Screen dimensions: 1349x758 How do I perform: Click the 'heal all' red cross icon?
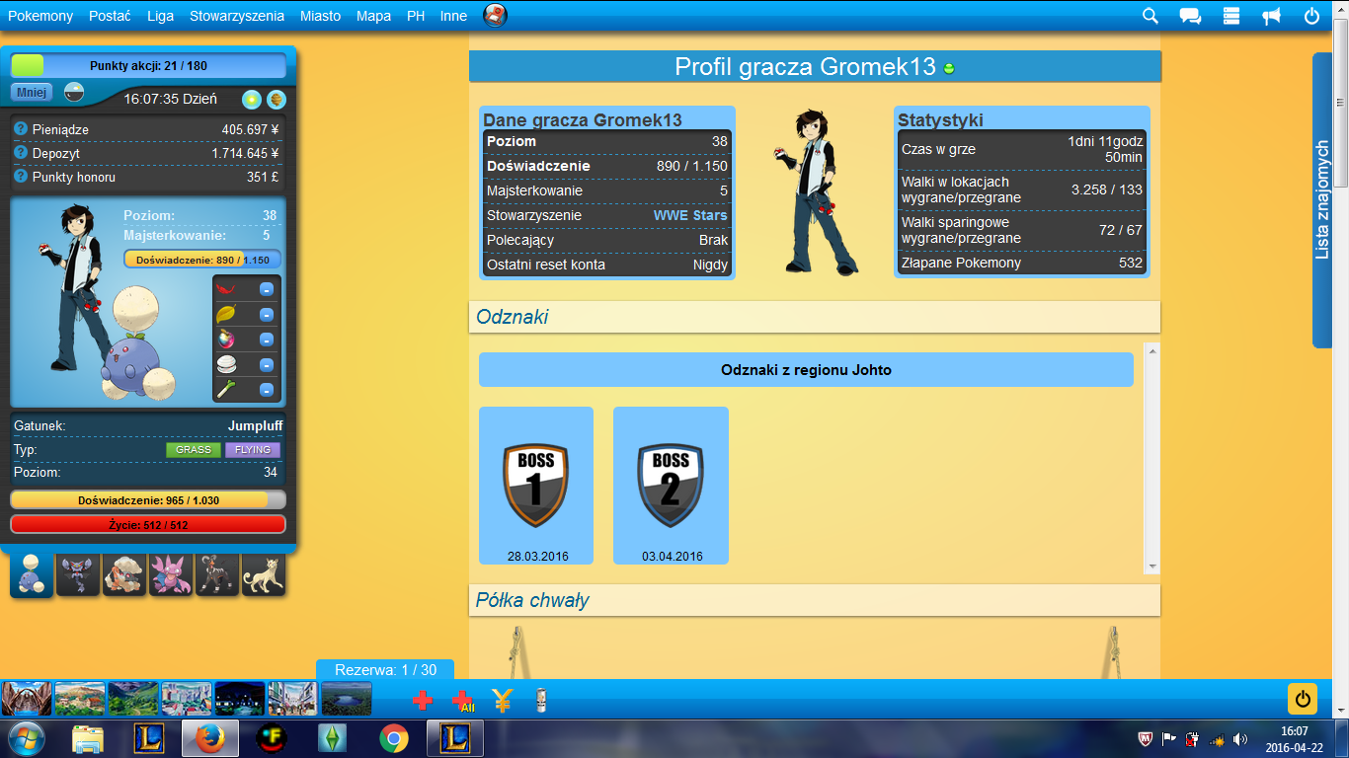(x=462, y=701)
